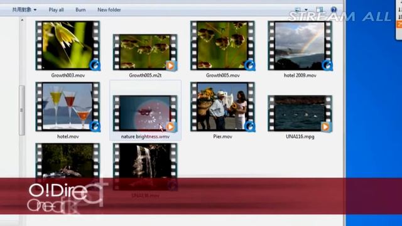This screenshot has width=402, height=226.
Task: Select the hotel.mov cocktail glasses thumbnail
Action: (x=68, y=107)
